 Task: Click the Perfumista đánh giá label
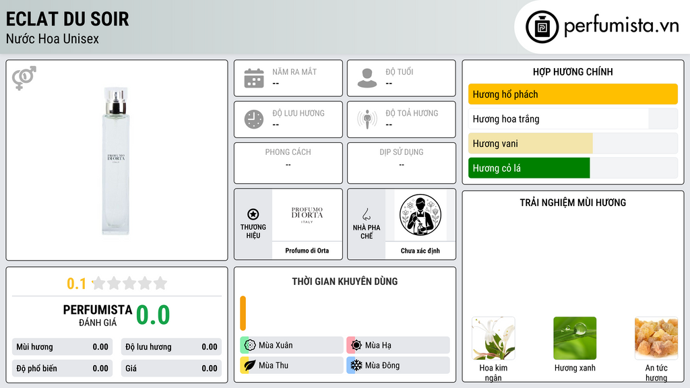(98, 315)
